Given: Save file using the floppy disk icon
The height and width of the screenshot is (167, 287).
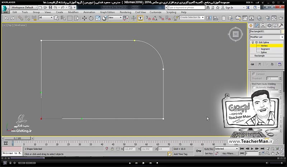Looking at the screenshot, I should (x=50, y=8).
